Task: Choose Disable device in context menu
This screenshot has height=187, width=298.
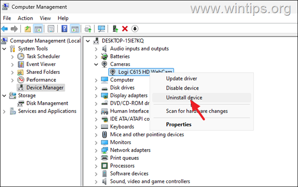Action: click(201, 88)
